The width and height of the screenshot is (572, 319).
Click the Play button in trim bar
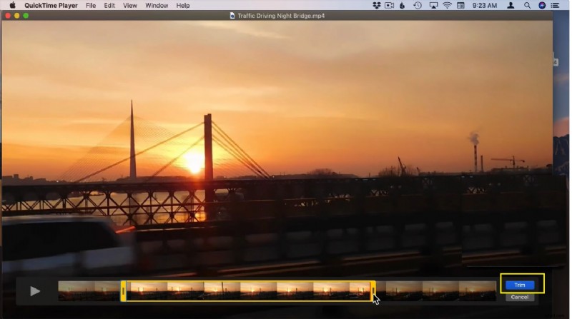(x=35, y=291)
